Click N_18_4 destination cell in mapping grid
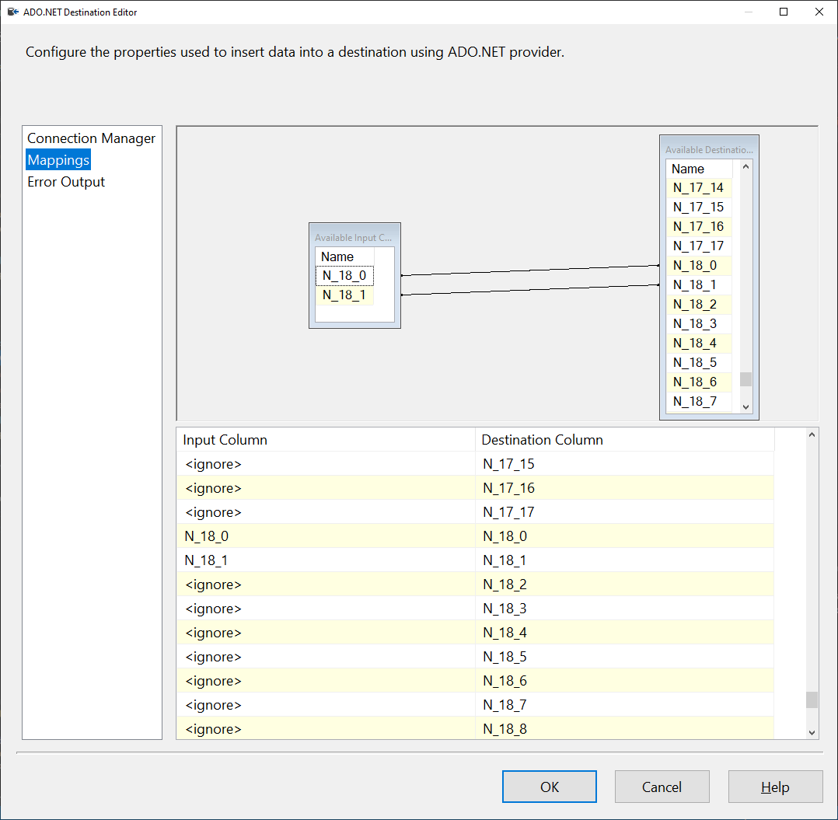Viewport: 838px width, 820px height. (x=625, y=633)
